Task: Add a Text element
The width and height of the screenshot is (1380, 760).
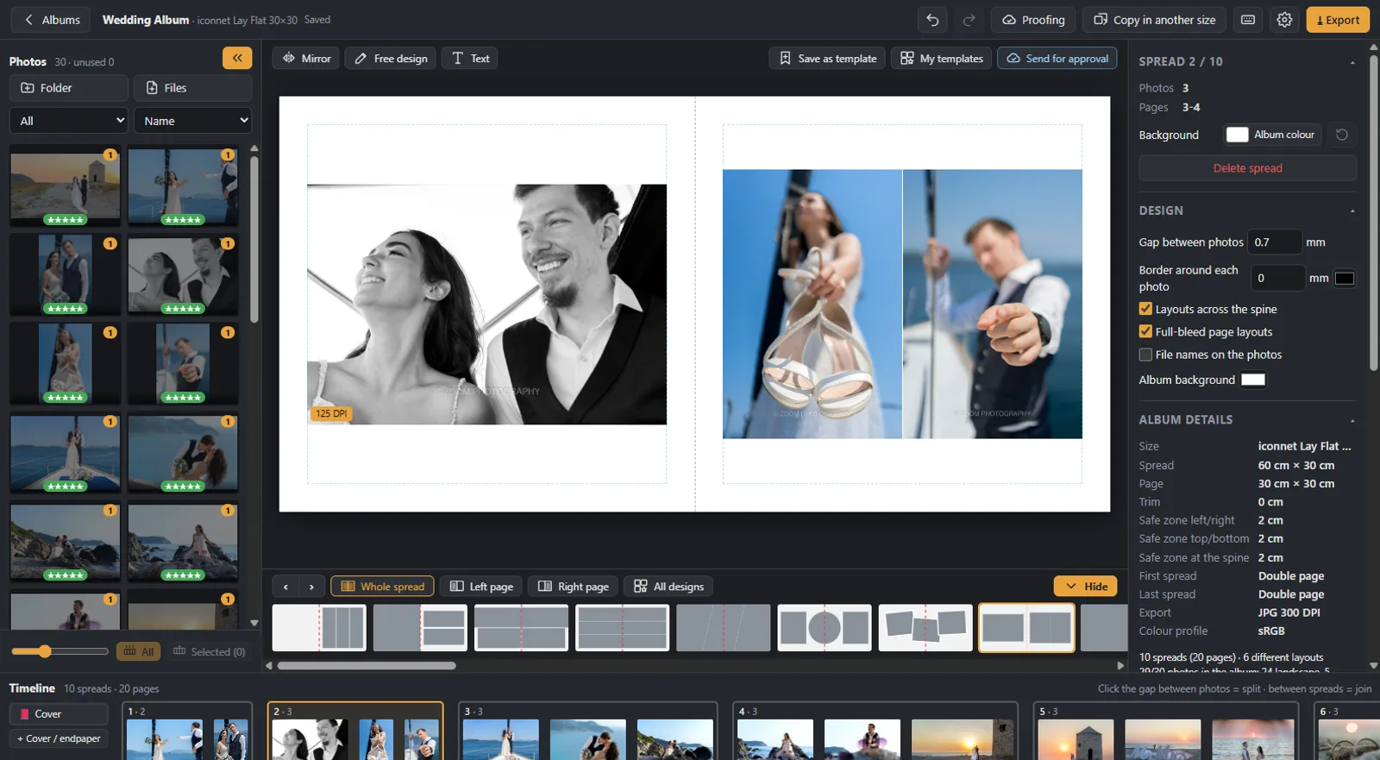Action: [x=470, y=58]
